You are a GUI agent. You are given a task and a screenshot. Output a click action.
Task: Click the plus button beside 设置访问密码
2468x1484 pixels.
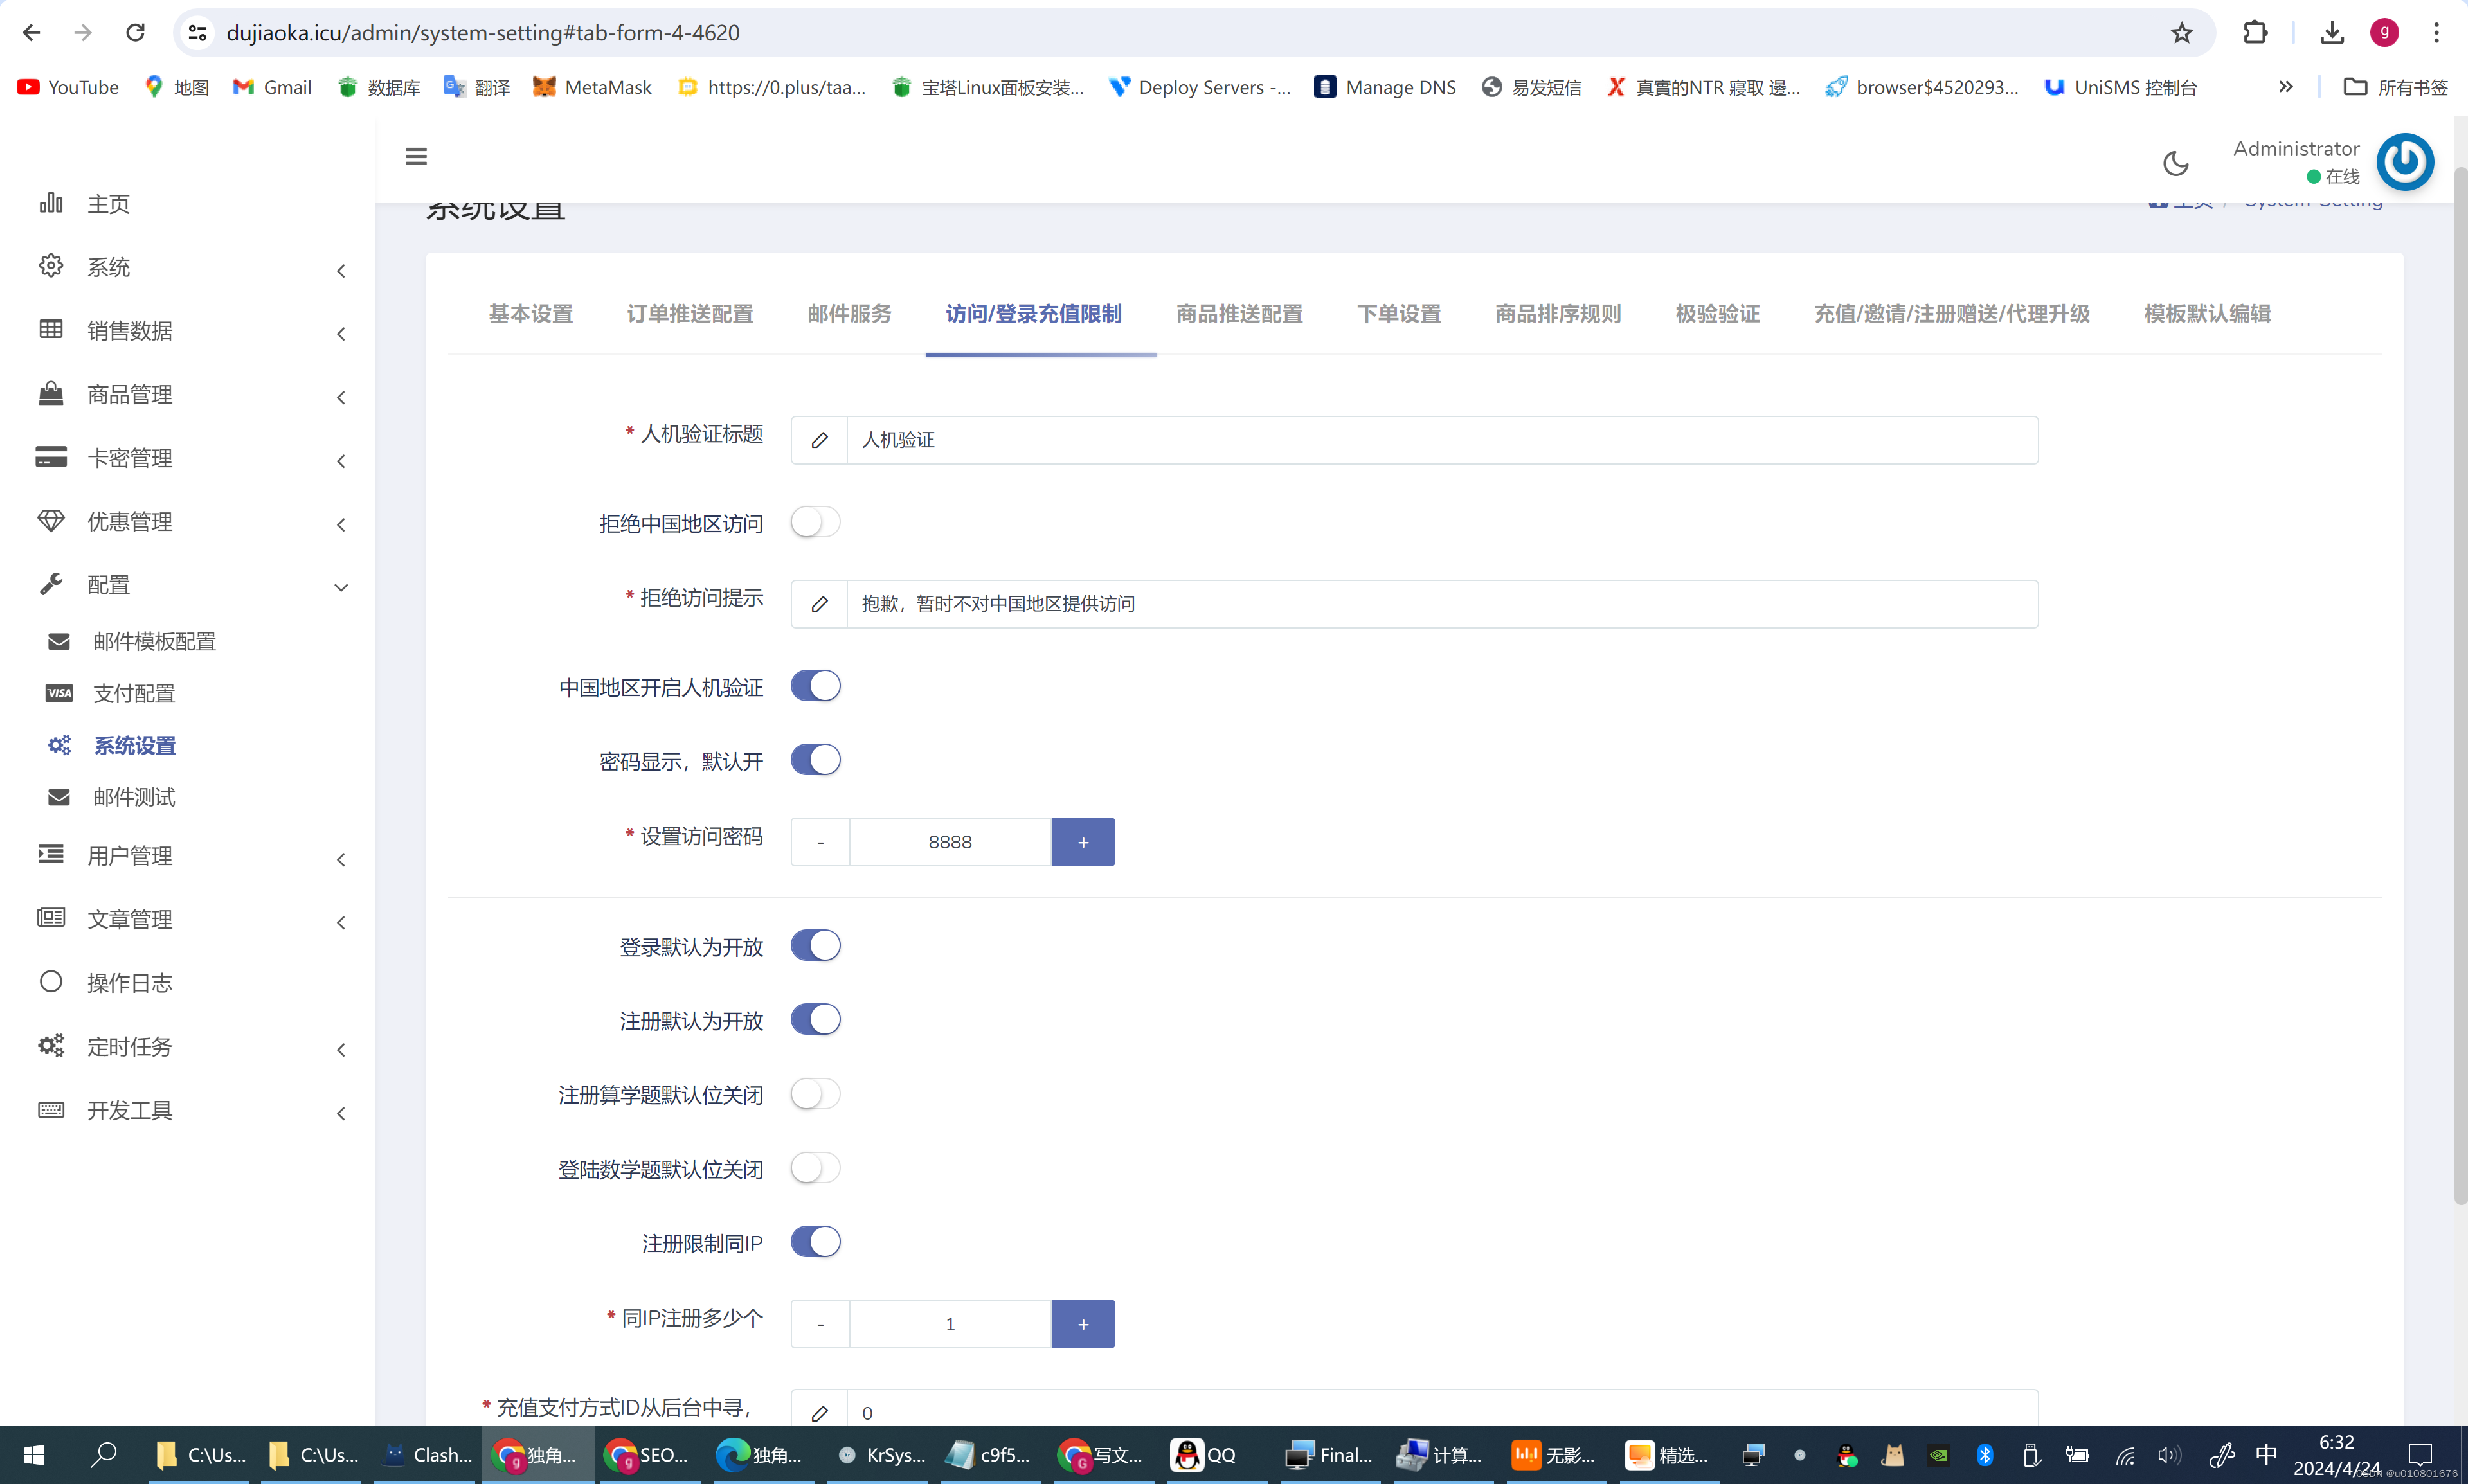[1083, 841]
